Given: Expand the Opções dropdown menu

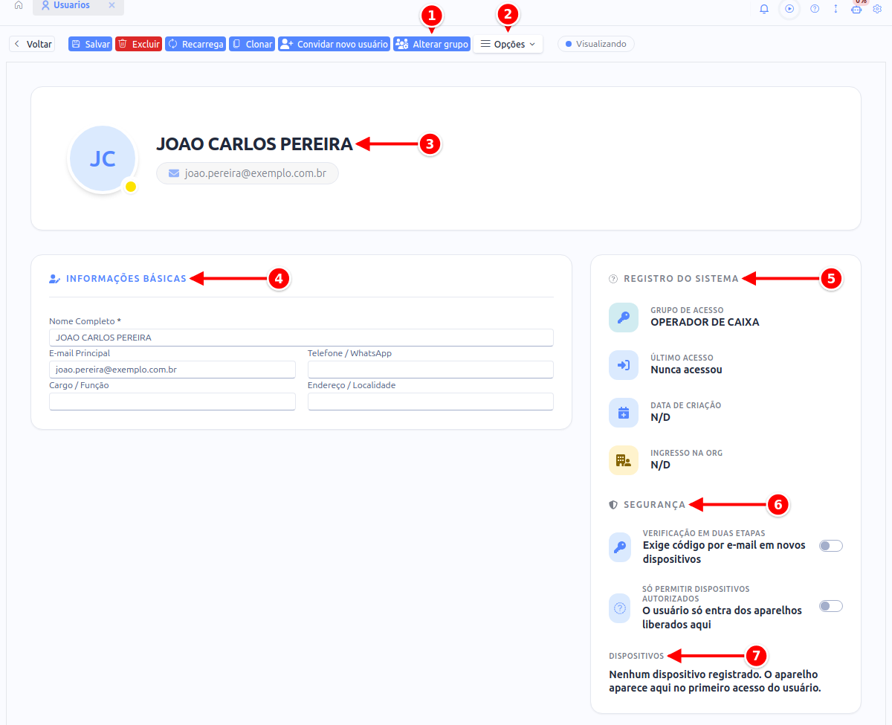Looking at the screenshot, I should [508, 44].
